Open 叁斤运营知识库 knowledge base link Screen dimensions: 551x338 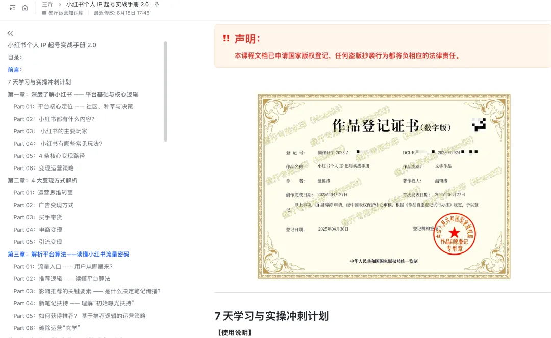[x=66, y=13]
